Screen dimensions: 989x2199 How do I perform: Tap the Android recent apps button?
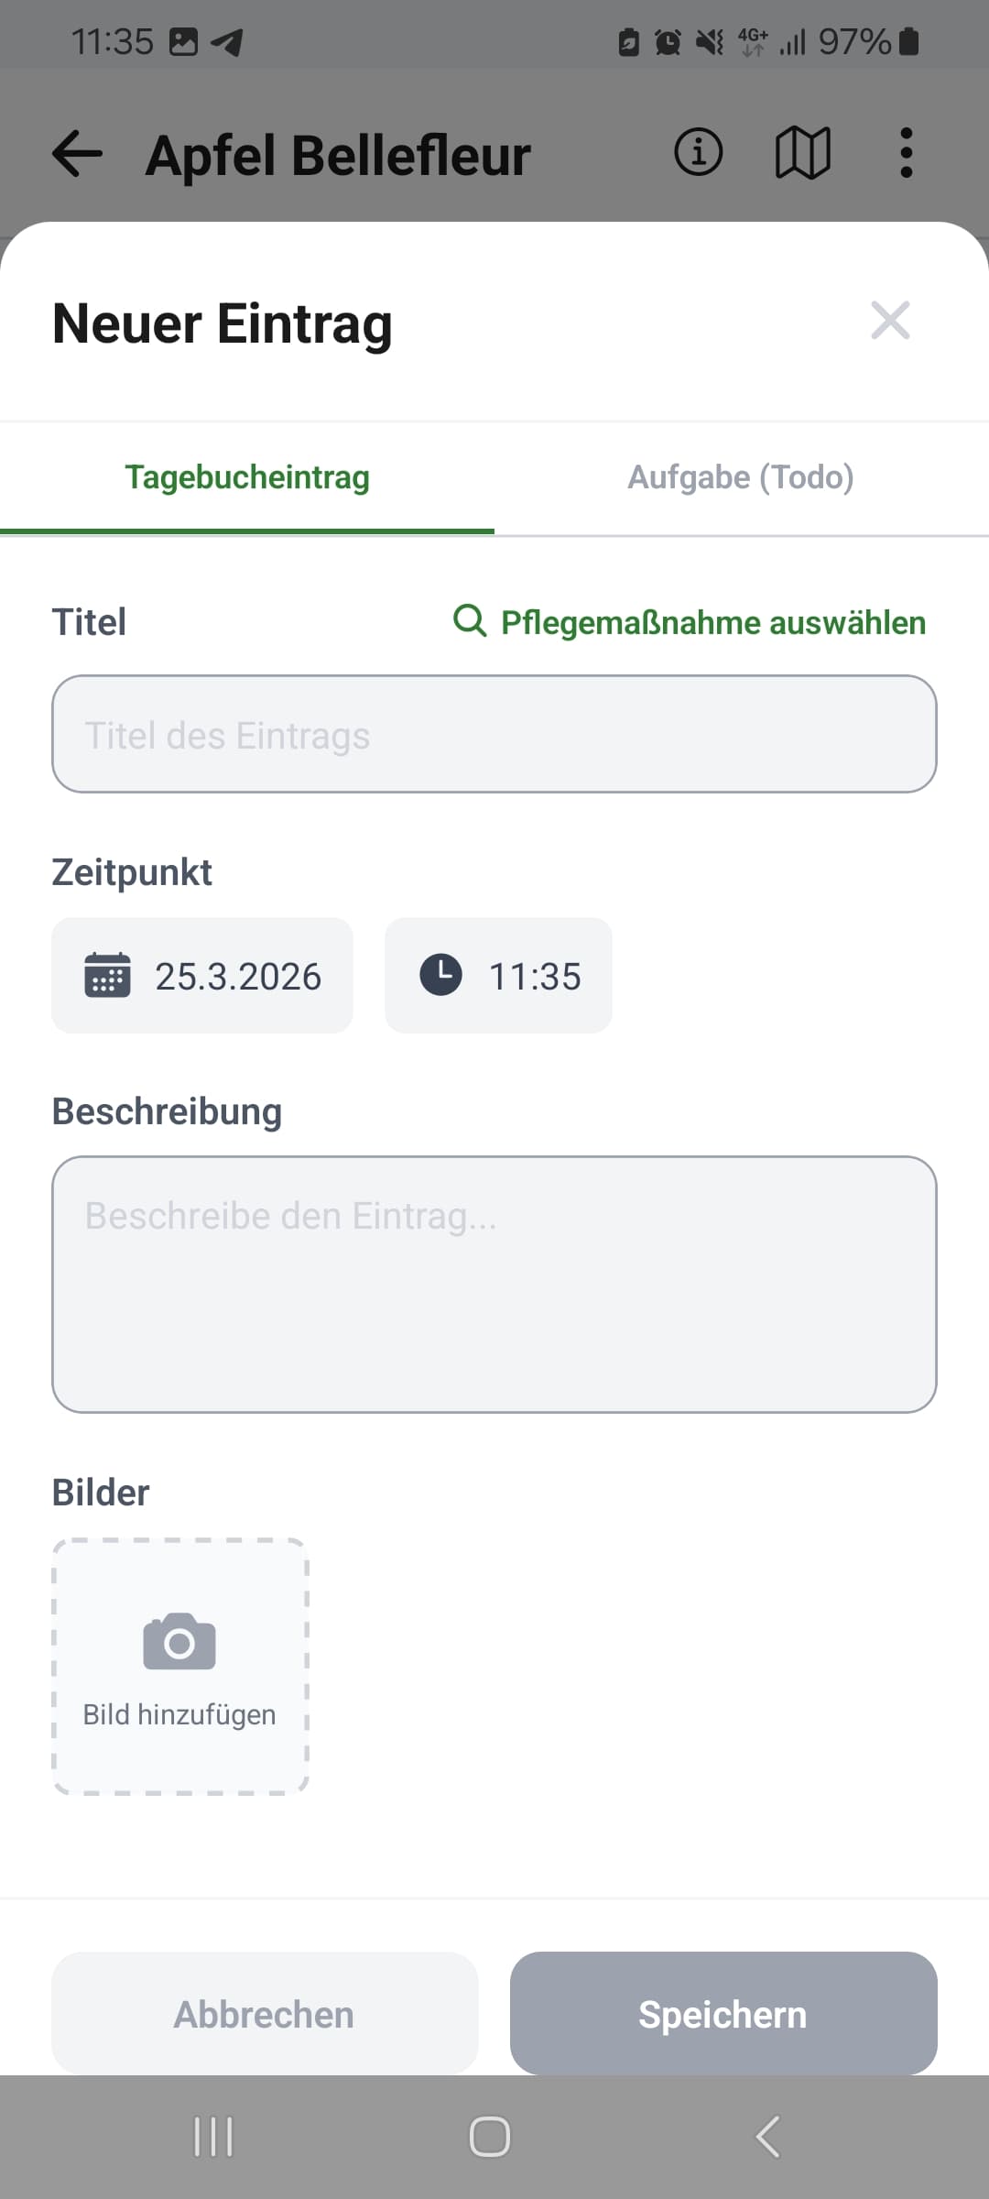coord(213,2137)
